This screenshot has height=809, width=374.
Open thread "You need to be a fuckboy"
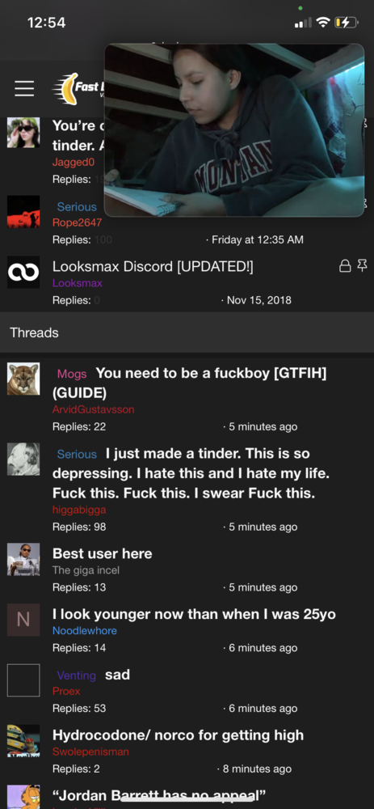pos(190,383)
